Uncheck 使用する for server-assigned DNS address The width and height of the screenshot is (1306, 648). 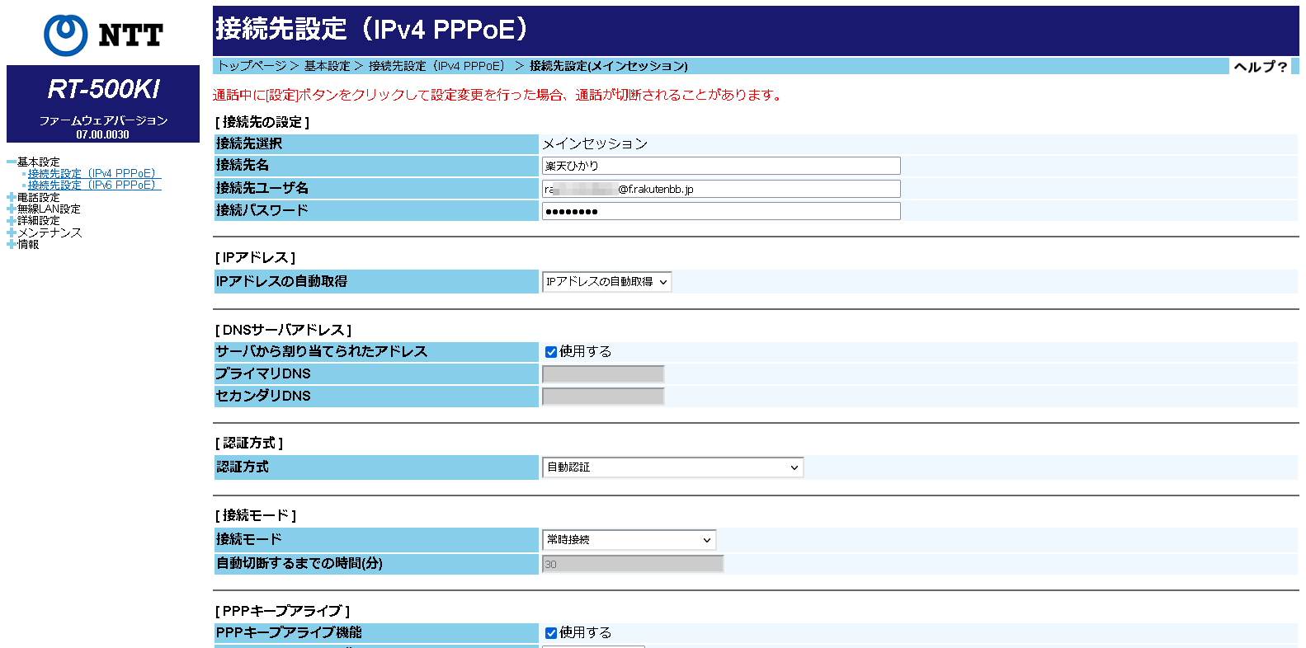tap(551, 352)
